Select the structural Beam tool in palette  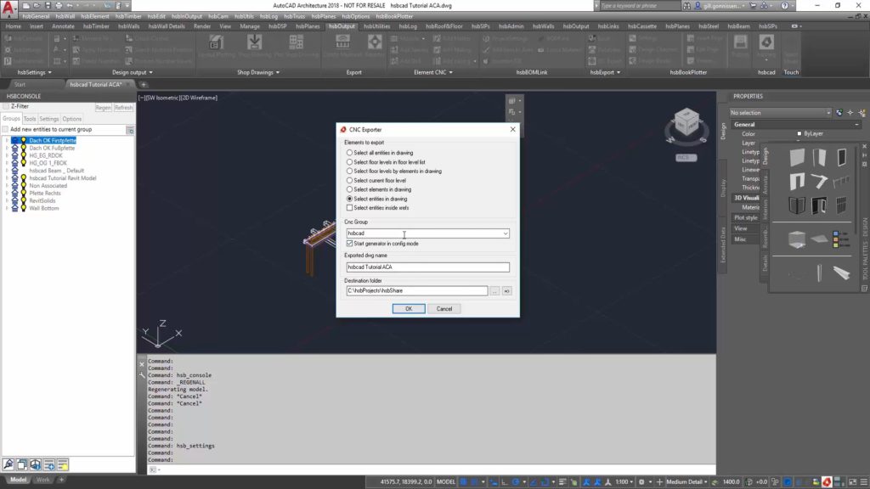[x=841, y=273]
